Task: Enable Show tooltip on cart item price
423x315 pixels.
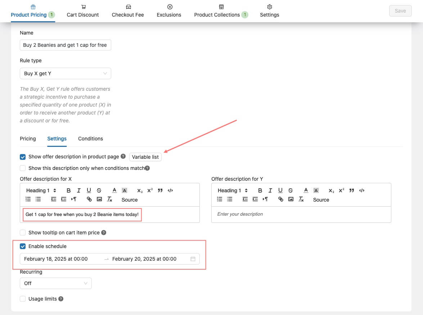Action: point(23,233)
